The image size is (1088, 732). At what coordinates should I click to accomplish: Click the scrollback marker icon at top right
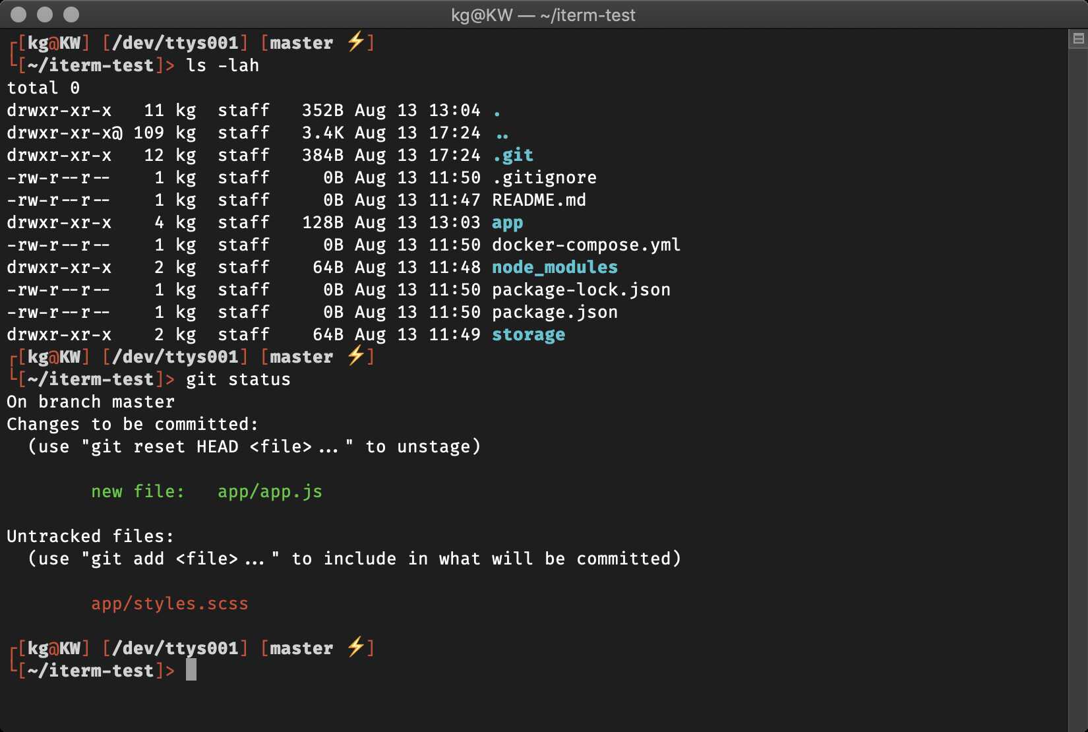[x=1078, y=39]
